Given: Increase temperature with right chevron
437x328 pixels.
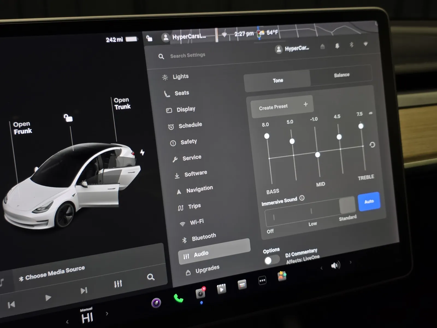Looking at the screenshot, I should point(107,314).
